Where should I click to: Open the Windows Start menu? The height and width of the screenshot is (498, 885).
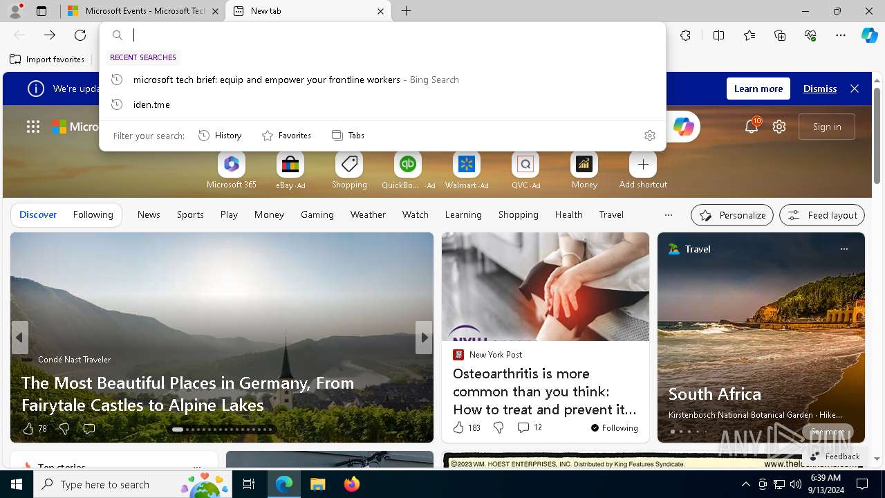click(x=17, y=484)
